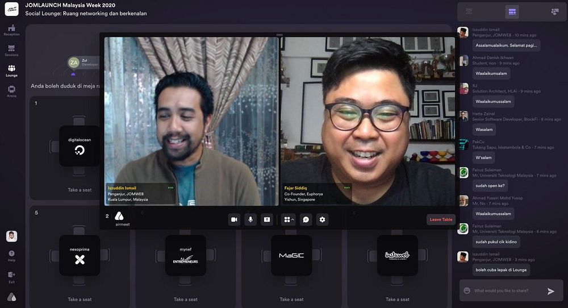Toggle the camera on the table
The height and width of the screenshot is (308, 568).
[x=235, y=219]
